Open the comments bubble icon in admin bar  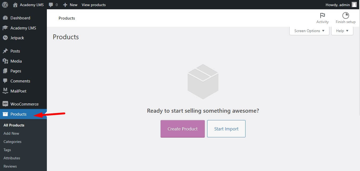(x=51, y=5)
